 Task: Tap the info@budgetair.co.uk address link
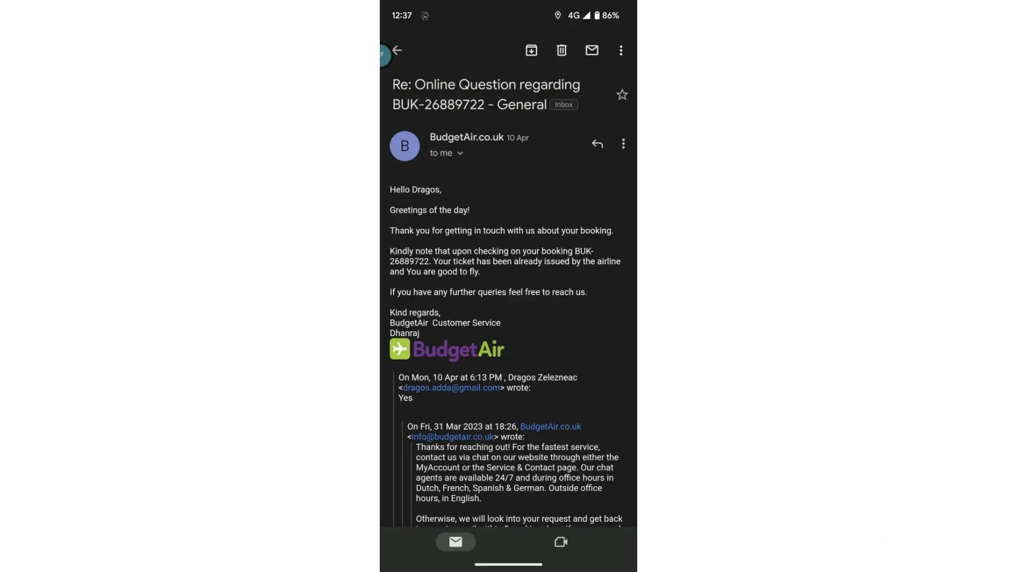coord(452,437)
